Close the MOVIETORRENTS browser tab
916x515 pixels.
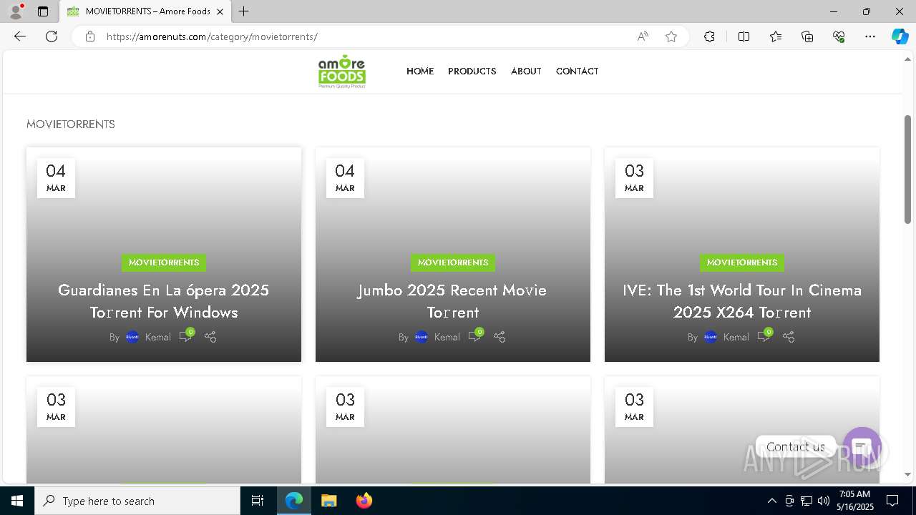[x=220, y=11]
